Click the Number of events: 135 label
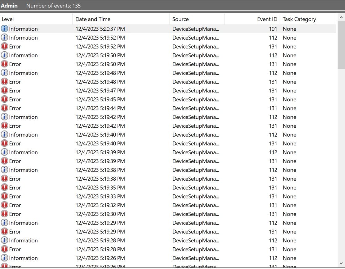Viewport: 345px width, 269px height. pos(53,6)
